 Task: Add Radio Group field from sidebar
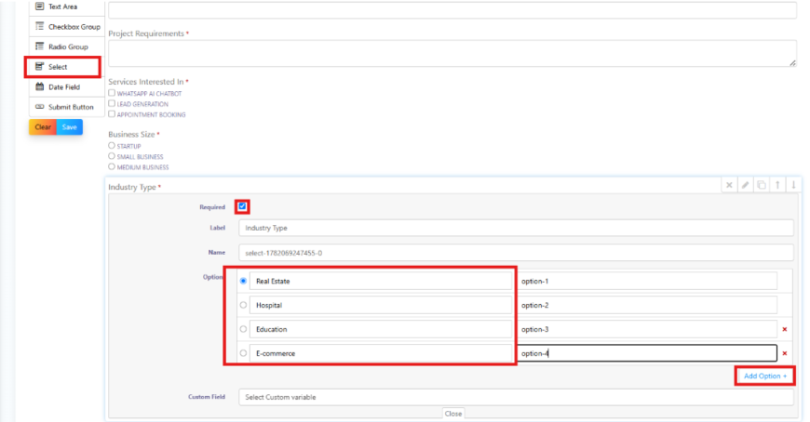point(67,47)
